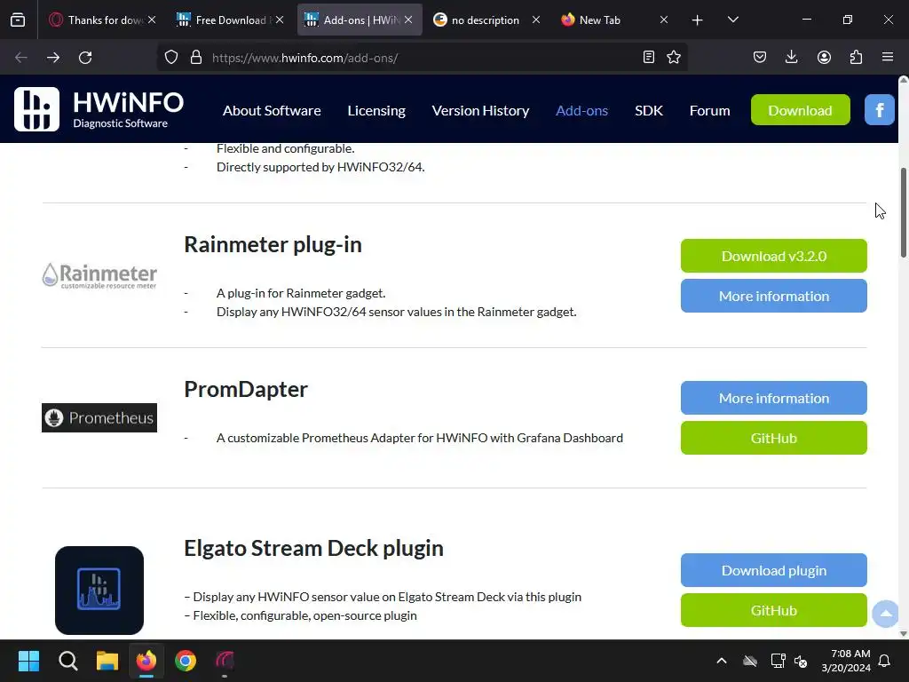Viewport: 909px width, 682px height.
Task: Bookmark this page with the star icon
Action: click(674, 57)
